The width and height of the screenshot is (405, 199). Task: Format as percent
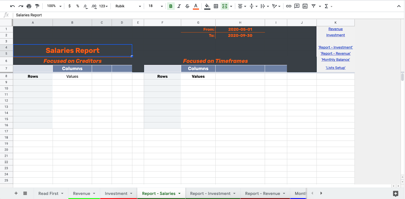78,6
